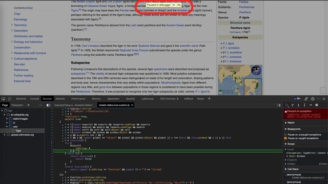This screenshot has width=328, height=184.
Task: Click the Step icon in the debugger toolbar
Action: click(311, 105)
